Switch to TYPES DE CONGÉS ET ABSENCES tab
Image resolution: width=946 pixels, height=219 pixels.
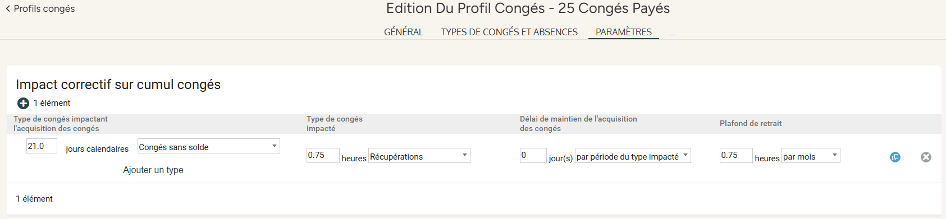point(509,32)
